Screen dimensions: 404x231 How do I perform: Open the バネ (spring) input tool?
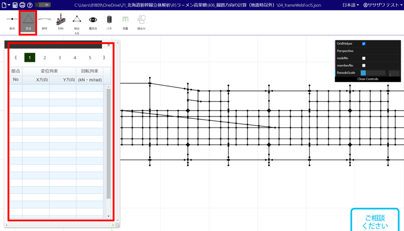coord(109,22)
